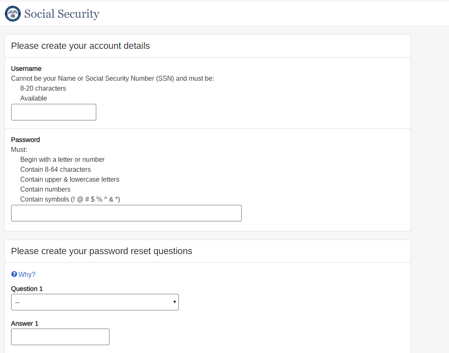Focus the Username input field
Screen dimensions: 449x353
click(x=54, y=112)
